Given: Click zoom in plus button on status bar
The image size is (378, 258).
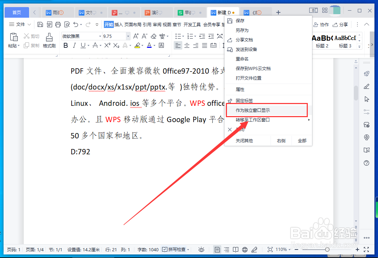Looking at the screenshot, I should [357, 250].
